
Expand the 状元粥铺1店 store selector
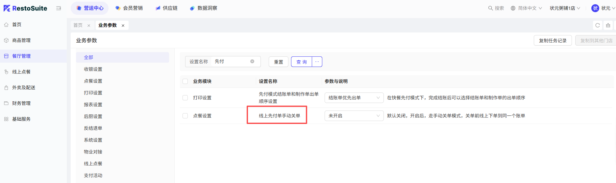565,8
